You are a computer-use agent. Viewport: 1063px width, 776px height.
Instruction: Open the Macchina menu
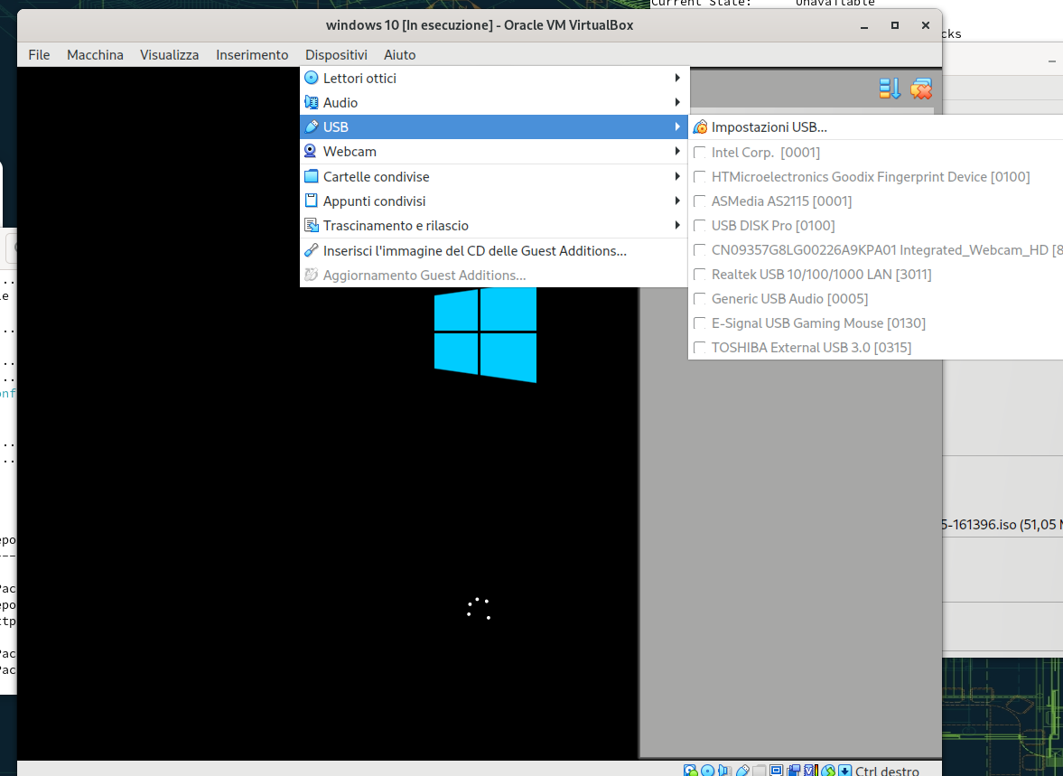point(95,55)
